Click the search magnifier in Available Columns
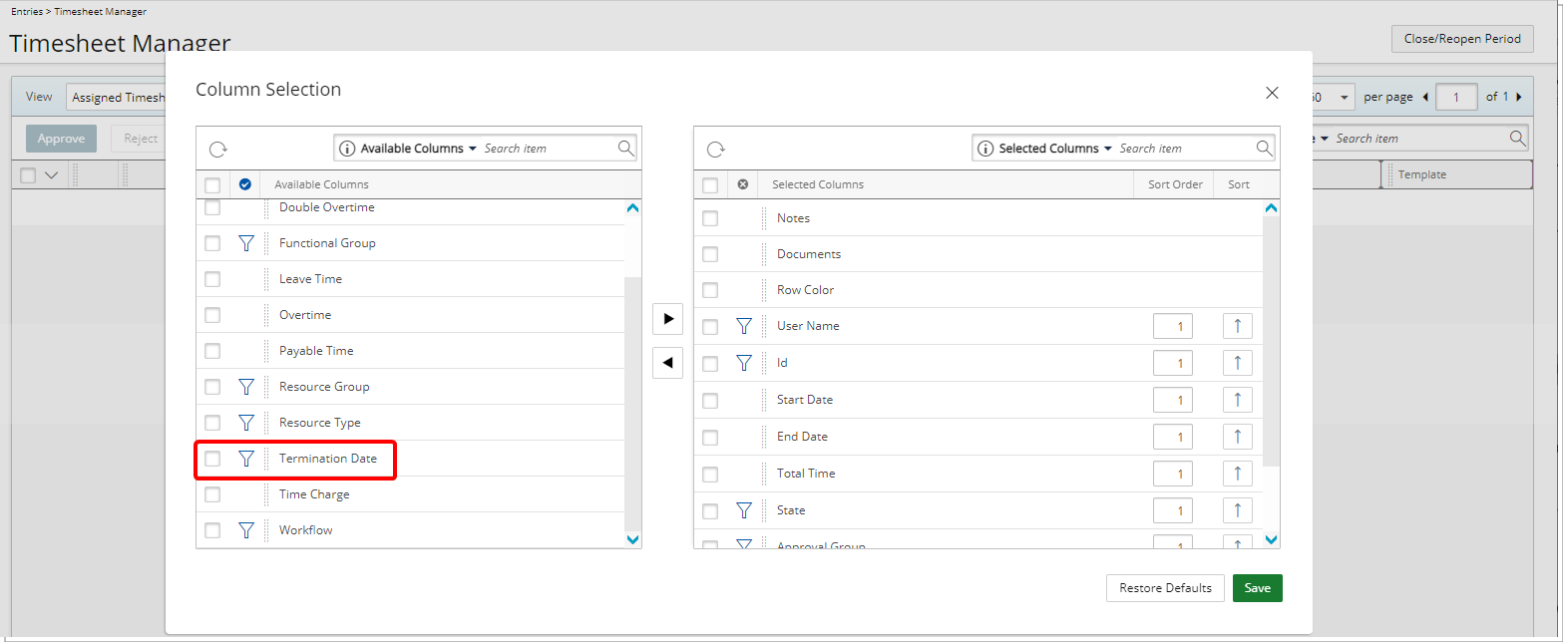This screenshot has height=642, width=1563. (x=625, y=149)
